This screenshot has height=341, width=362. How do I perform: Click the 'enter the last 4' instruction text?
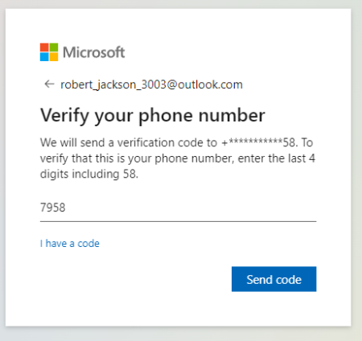click(x=277, y=158)
